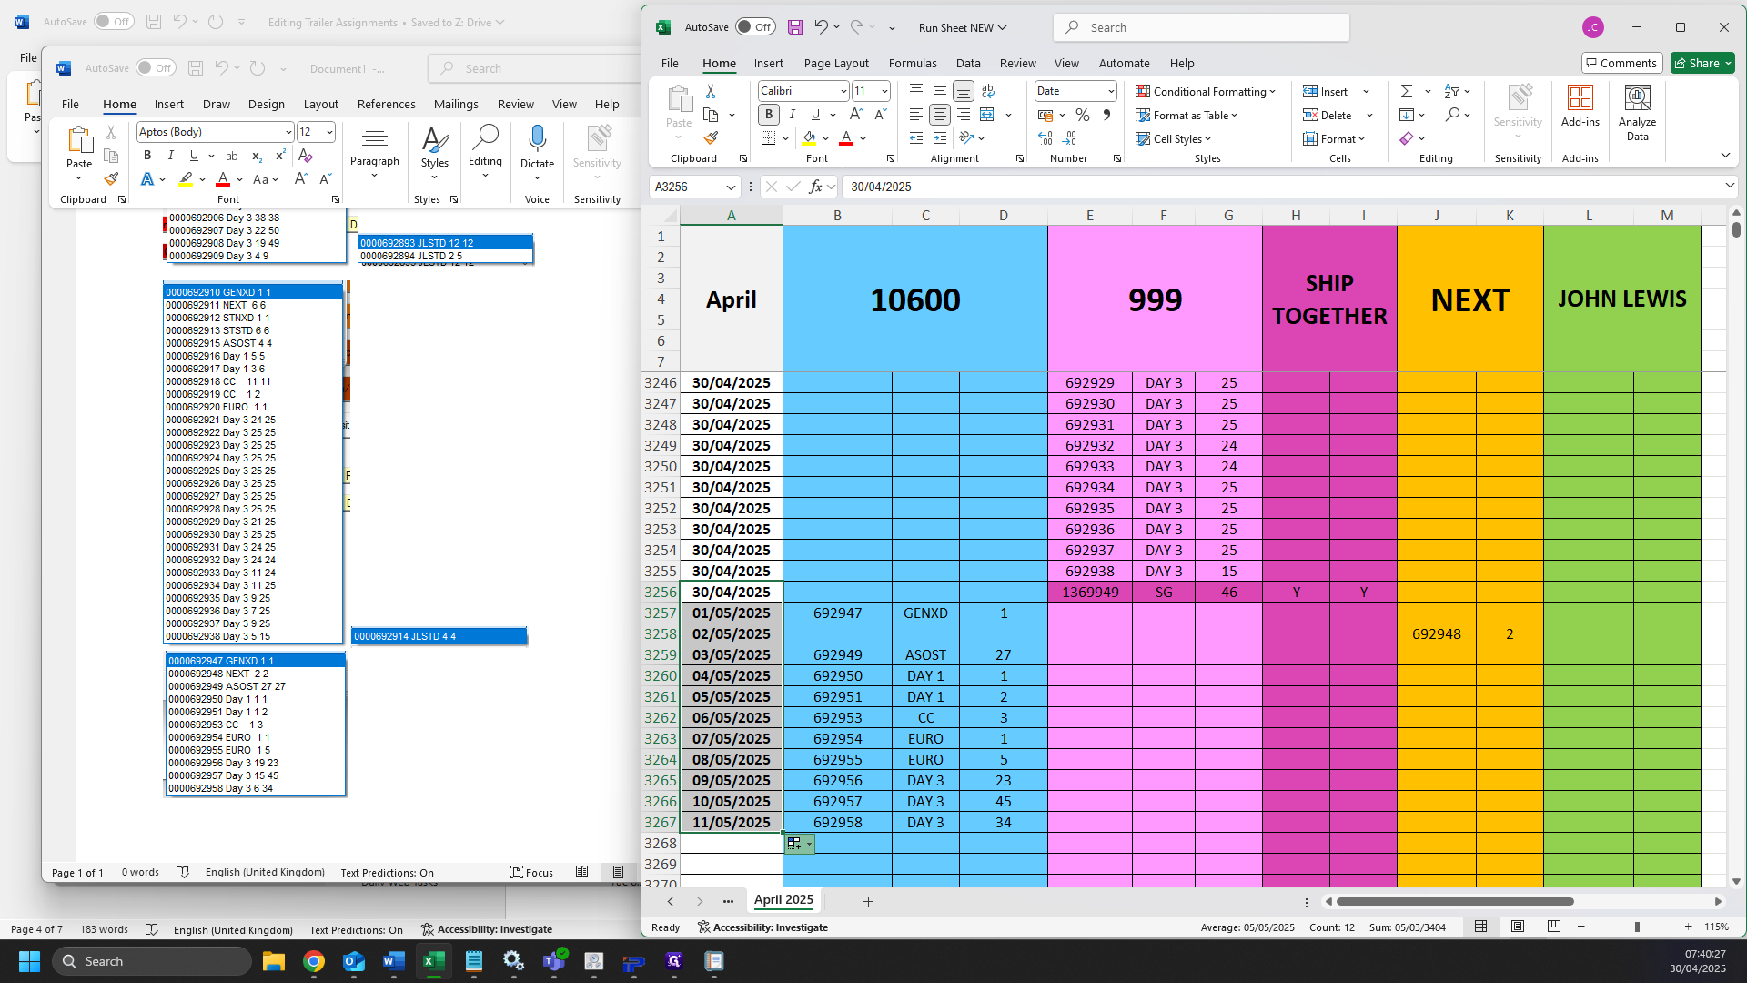The height and width of the screenshot is (983, 1747).
Task: Open References tab in Word
Action: 386,104
